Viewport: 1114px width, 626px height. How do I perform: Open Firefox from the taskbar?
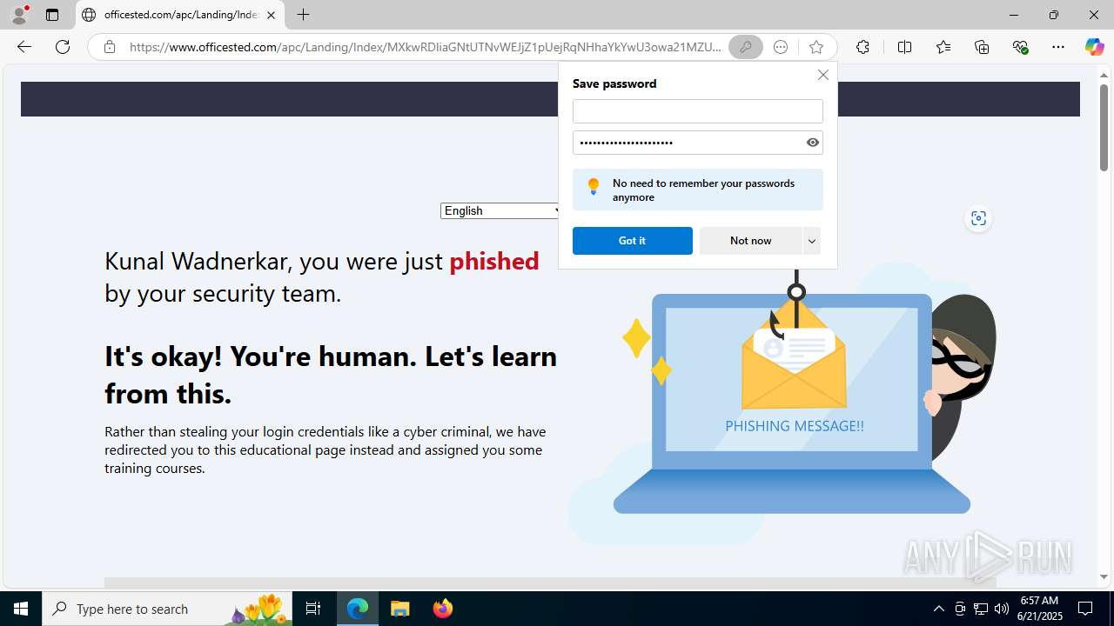click(x=442, y=609)
